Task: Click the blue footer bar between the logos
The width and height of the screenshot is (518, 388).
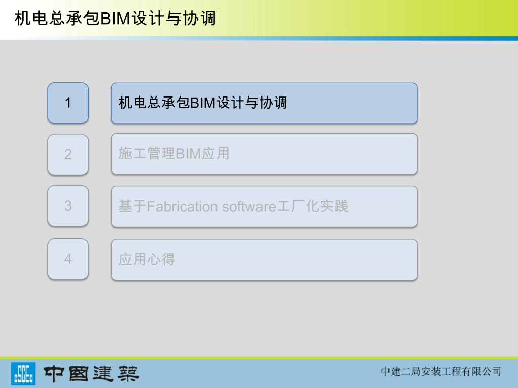Action: (253, 374)
